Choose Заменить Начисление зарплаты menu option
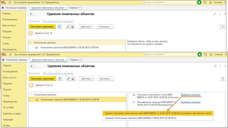Viewport: 228px width, 128px height. 158,118
